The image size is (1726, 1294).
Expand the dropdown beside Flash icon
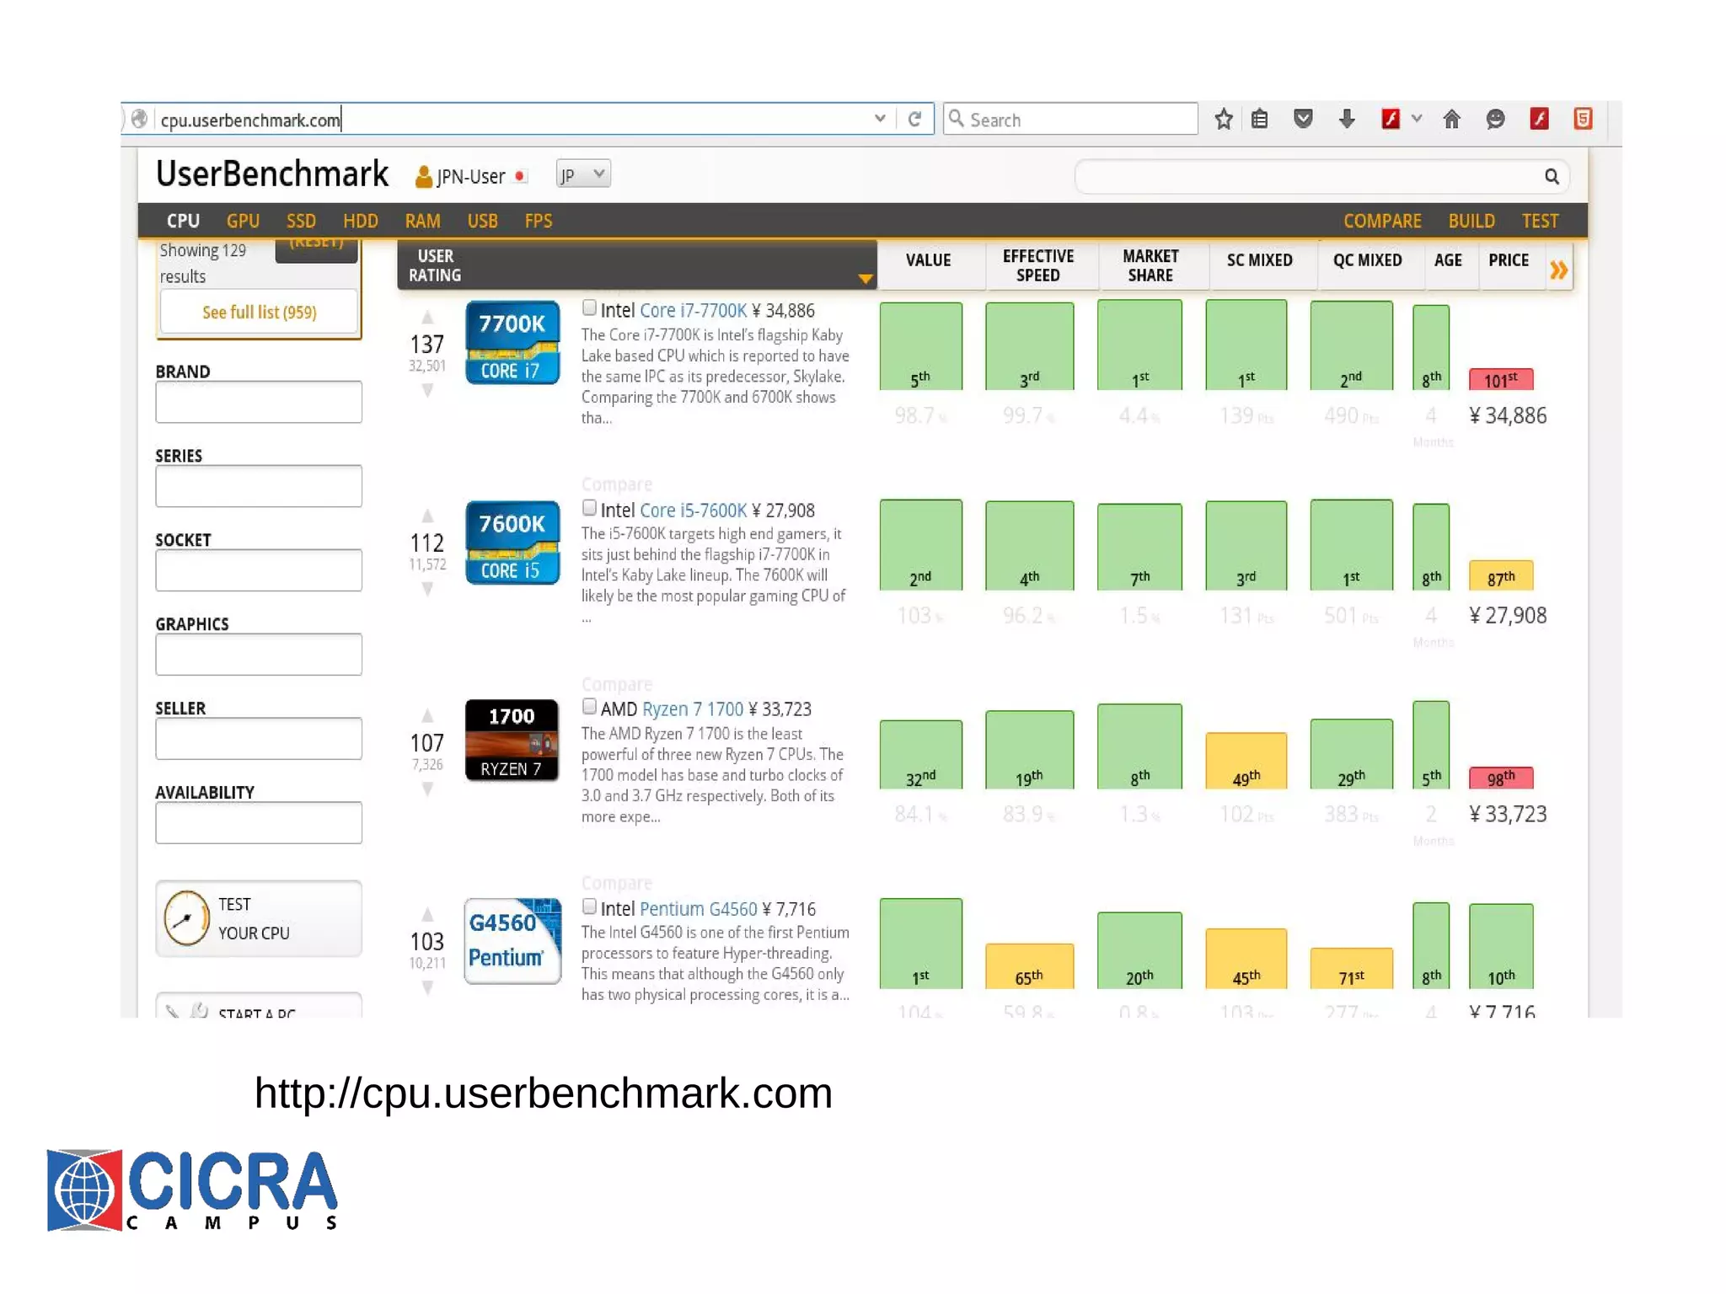point(1417,119)
